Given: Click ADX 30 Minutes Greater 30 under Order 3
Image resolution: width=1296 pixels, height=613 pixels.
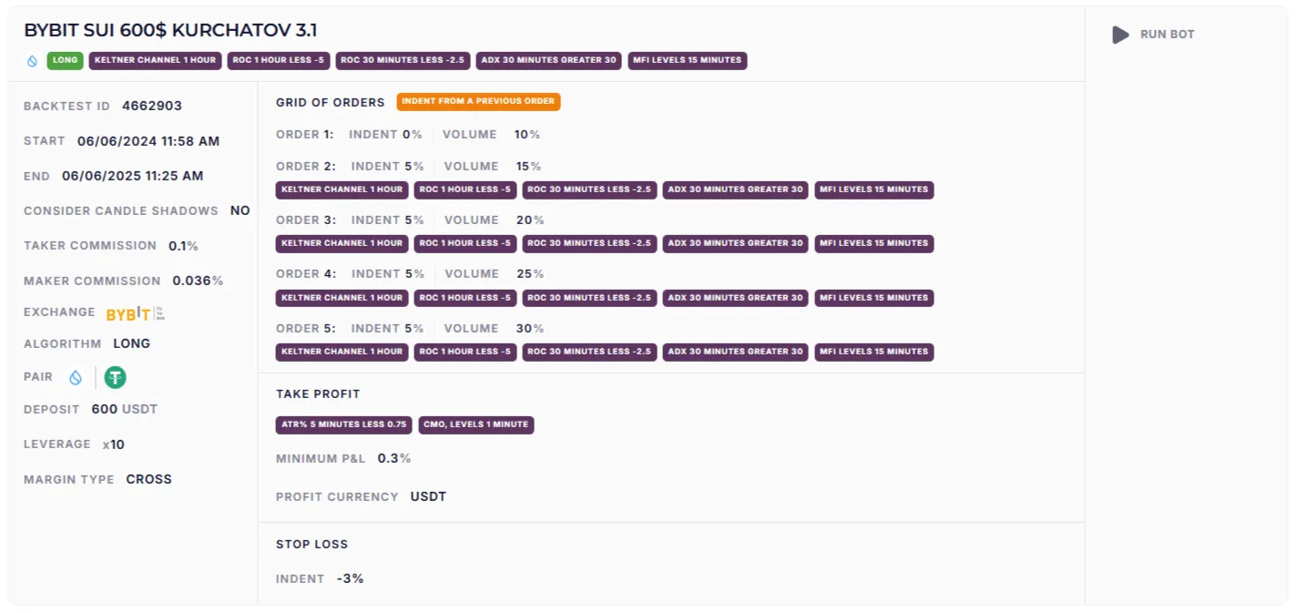Looking at the screenshot, I should tap(735, 243).
